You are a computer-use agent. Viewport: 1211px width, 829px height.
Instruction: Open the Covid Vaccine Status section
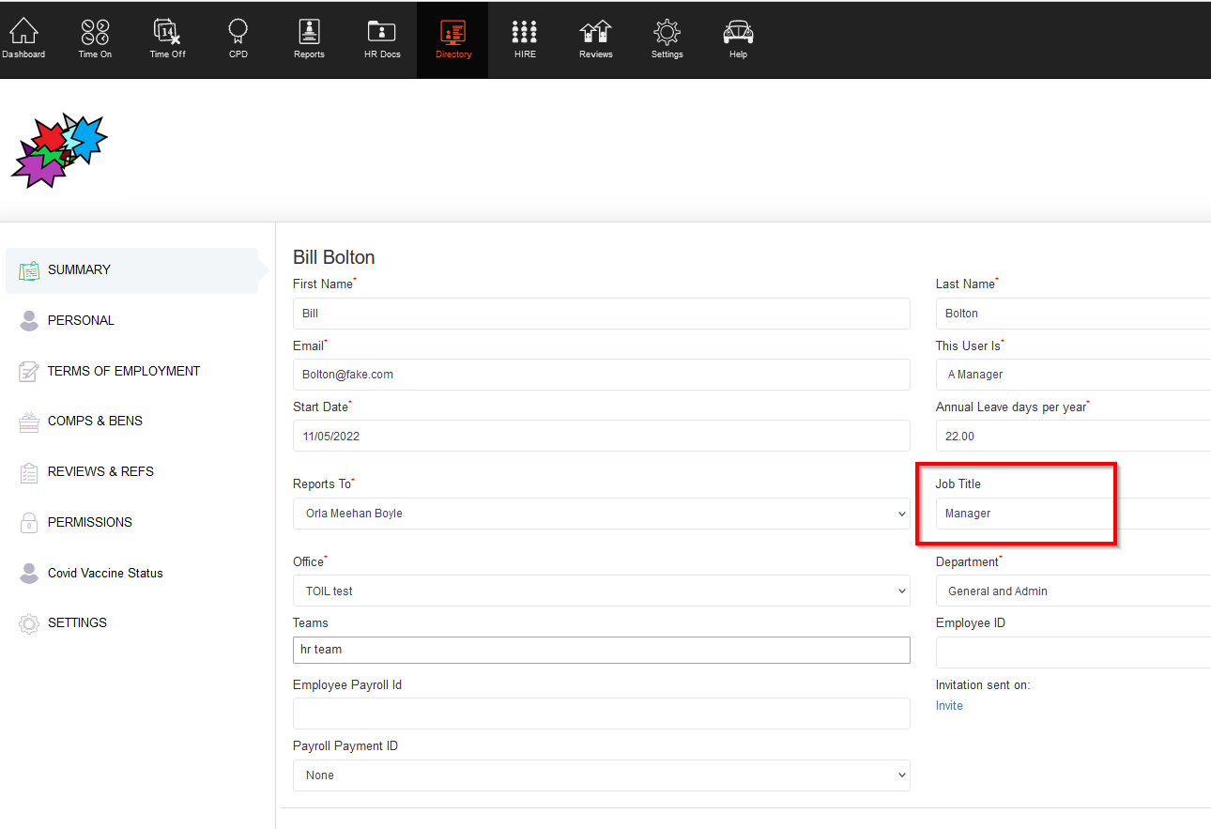(105, 573)
